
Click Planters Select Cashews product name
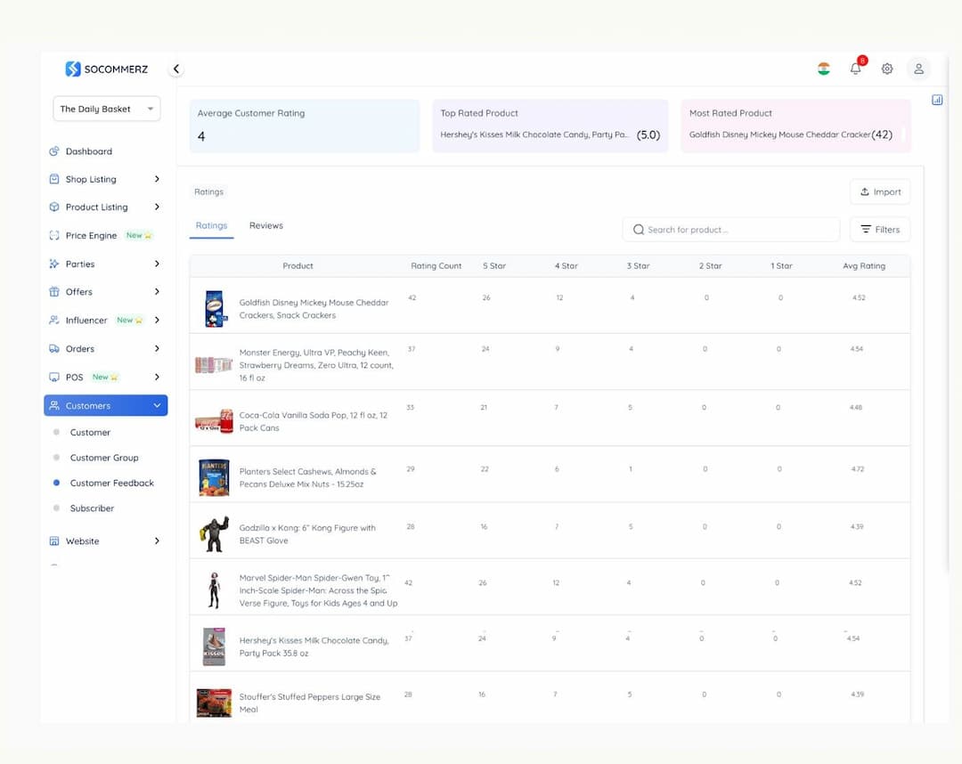tap(307, 477)
